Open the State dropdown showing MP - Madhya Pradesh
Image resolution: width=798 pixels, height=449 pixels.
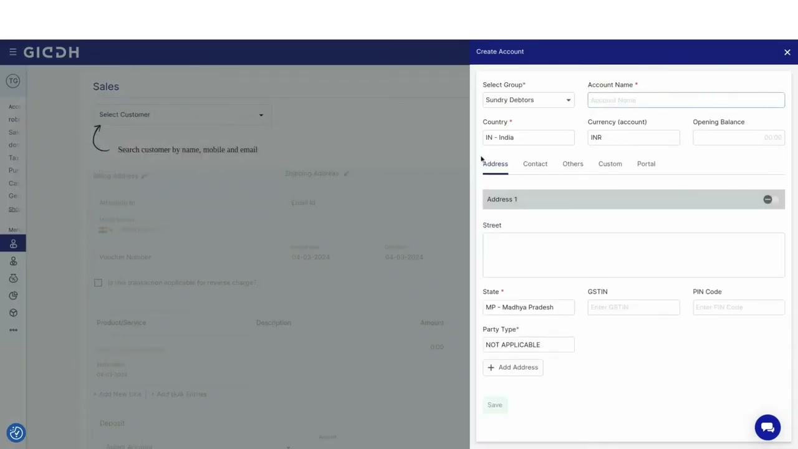coord(528,307)
